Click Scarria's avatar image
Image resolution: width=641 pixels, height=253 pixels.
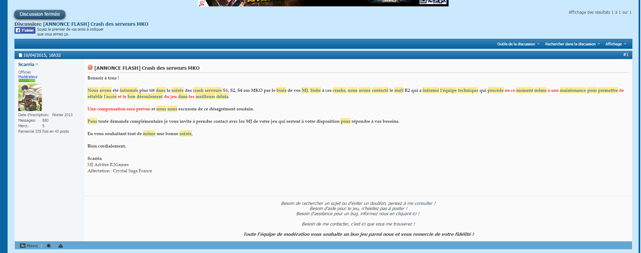30,97
